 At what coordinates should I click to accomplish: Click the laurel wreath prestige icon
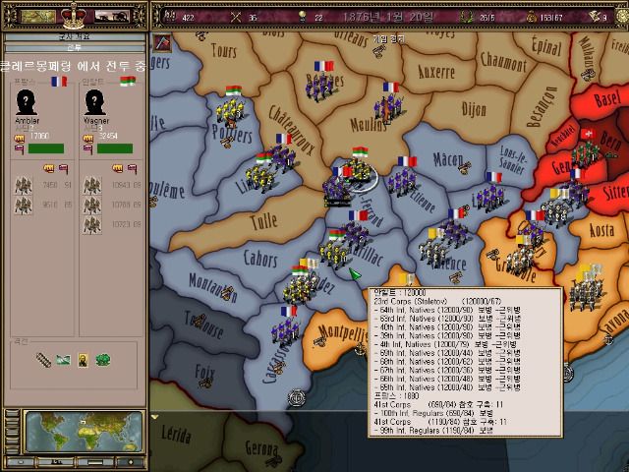tap(466, 17)
